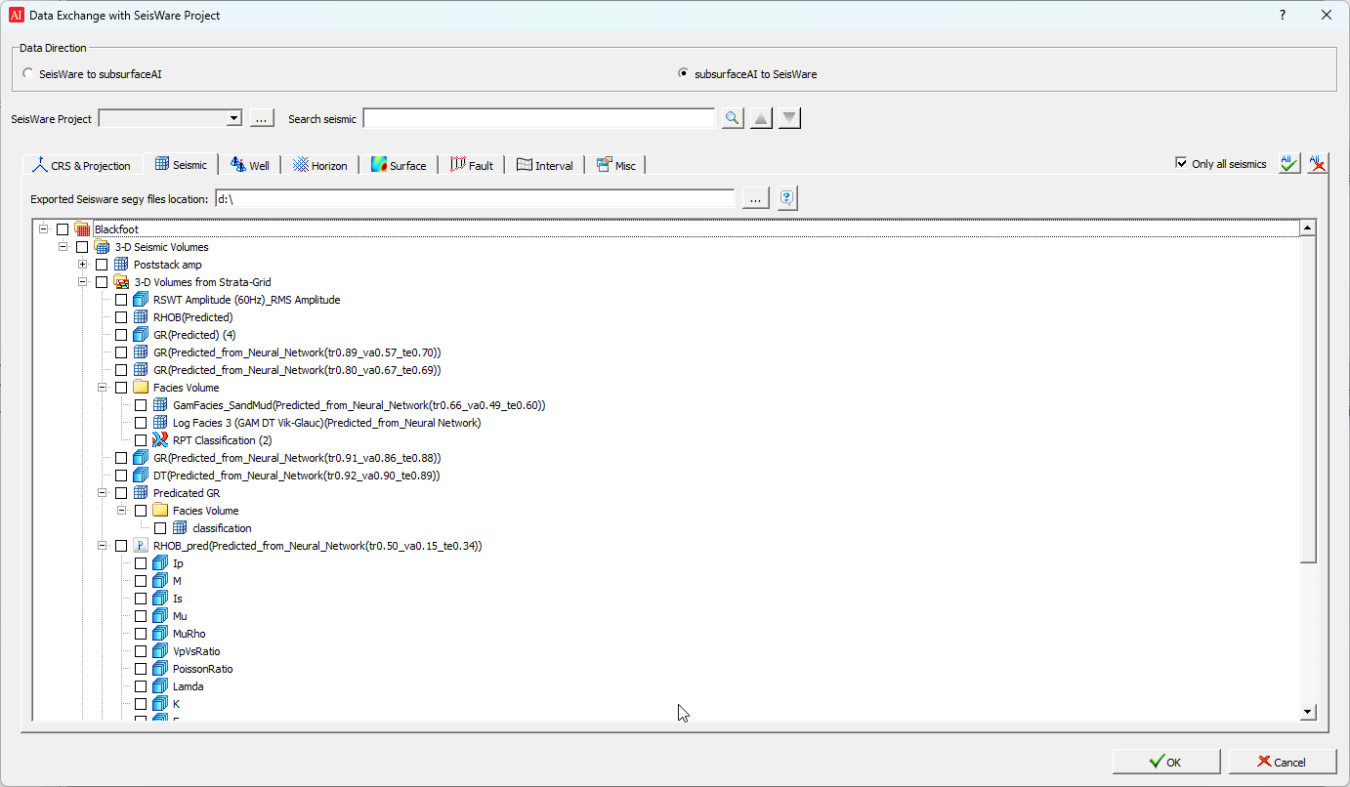Click the RSWT Amplitude RMS Amplitude volume icon

142,300
